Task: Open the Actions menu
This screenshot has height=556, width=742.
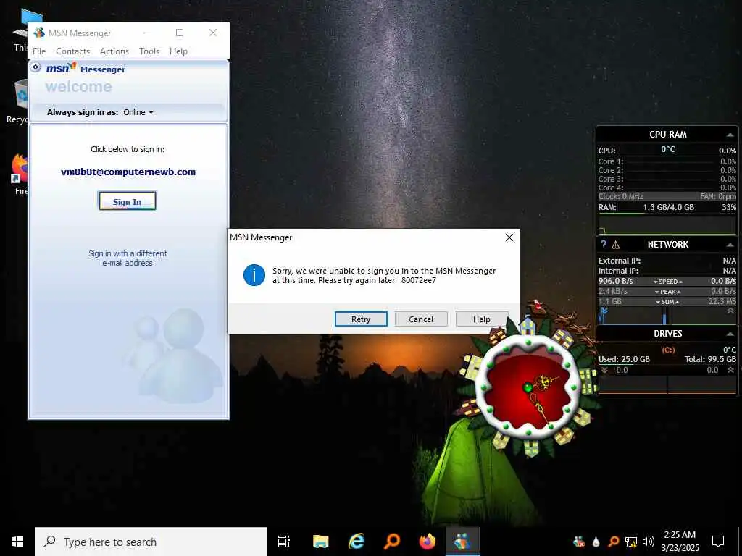Action: pyautogui.click(x=114, y=51)
